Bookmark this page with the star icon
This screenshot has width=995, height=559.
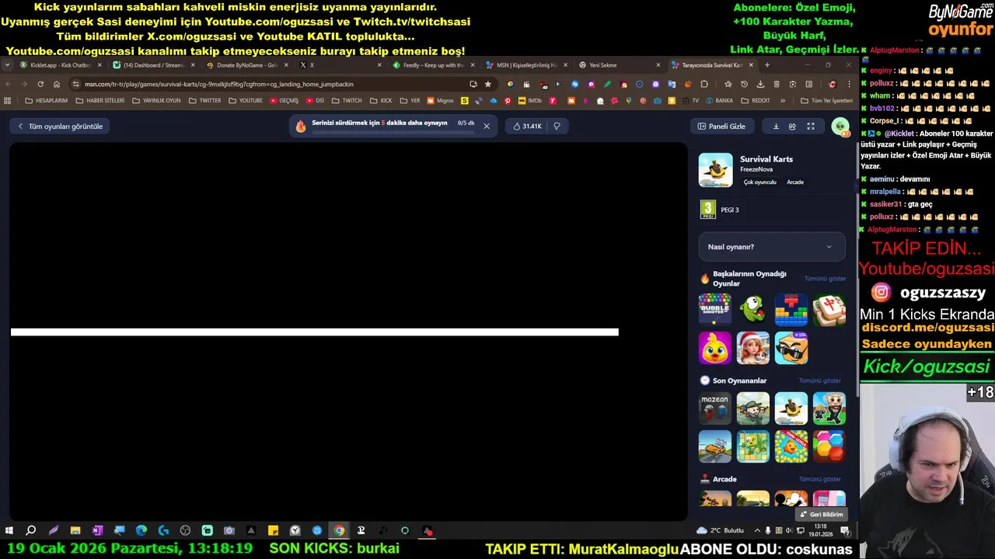[488, 84]
